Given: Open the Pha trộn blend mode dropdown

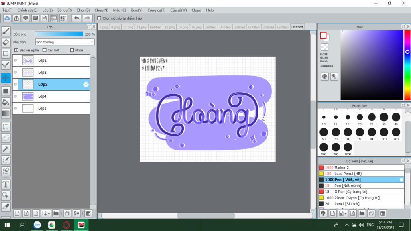Looking at the screenshot, I should tap(65, 42).
